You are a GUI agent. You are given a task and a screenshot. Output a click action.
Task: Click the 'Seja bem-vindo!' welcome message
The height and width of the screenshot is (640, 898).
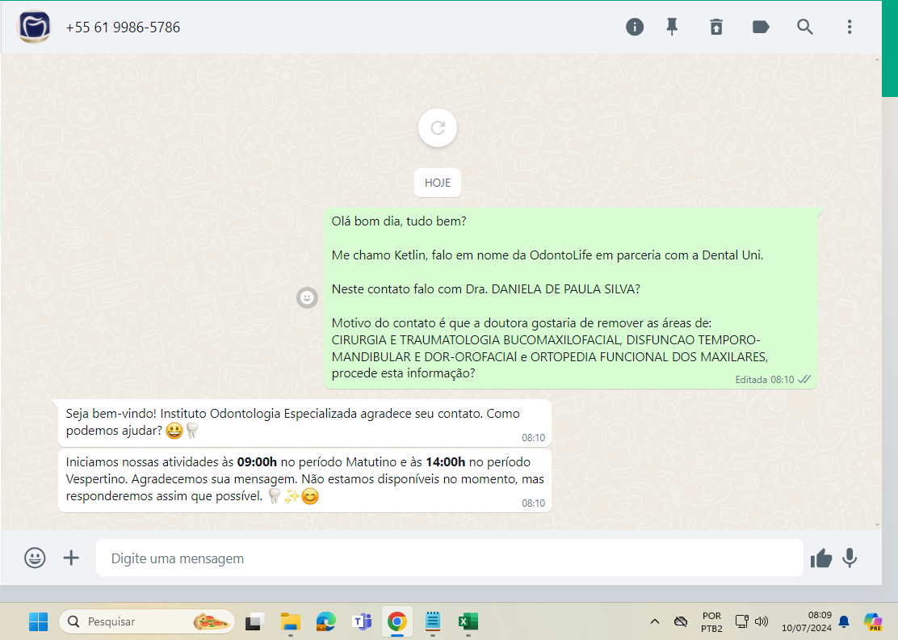coord(304,423)
